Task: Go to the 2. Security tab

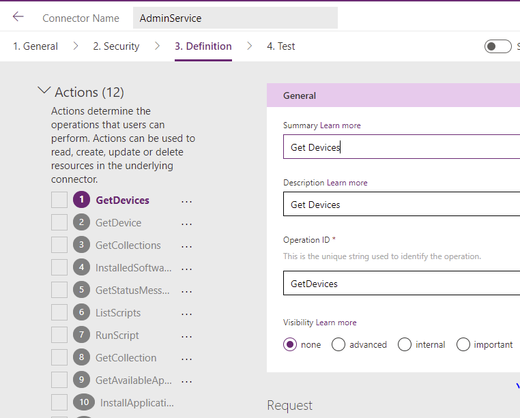Action: tap(116, 46)
